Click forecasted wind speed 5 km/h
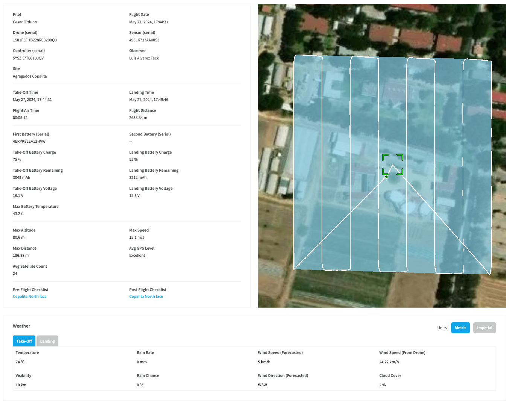The width and height of the screenshot is (511, 404). [x=264, y=362]
